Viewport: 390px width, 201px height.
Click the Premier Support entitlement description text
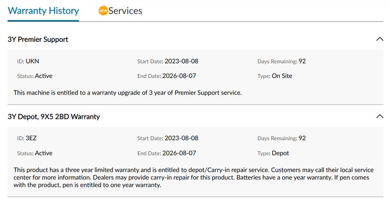click(x=128, y=93)
